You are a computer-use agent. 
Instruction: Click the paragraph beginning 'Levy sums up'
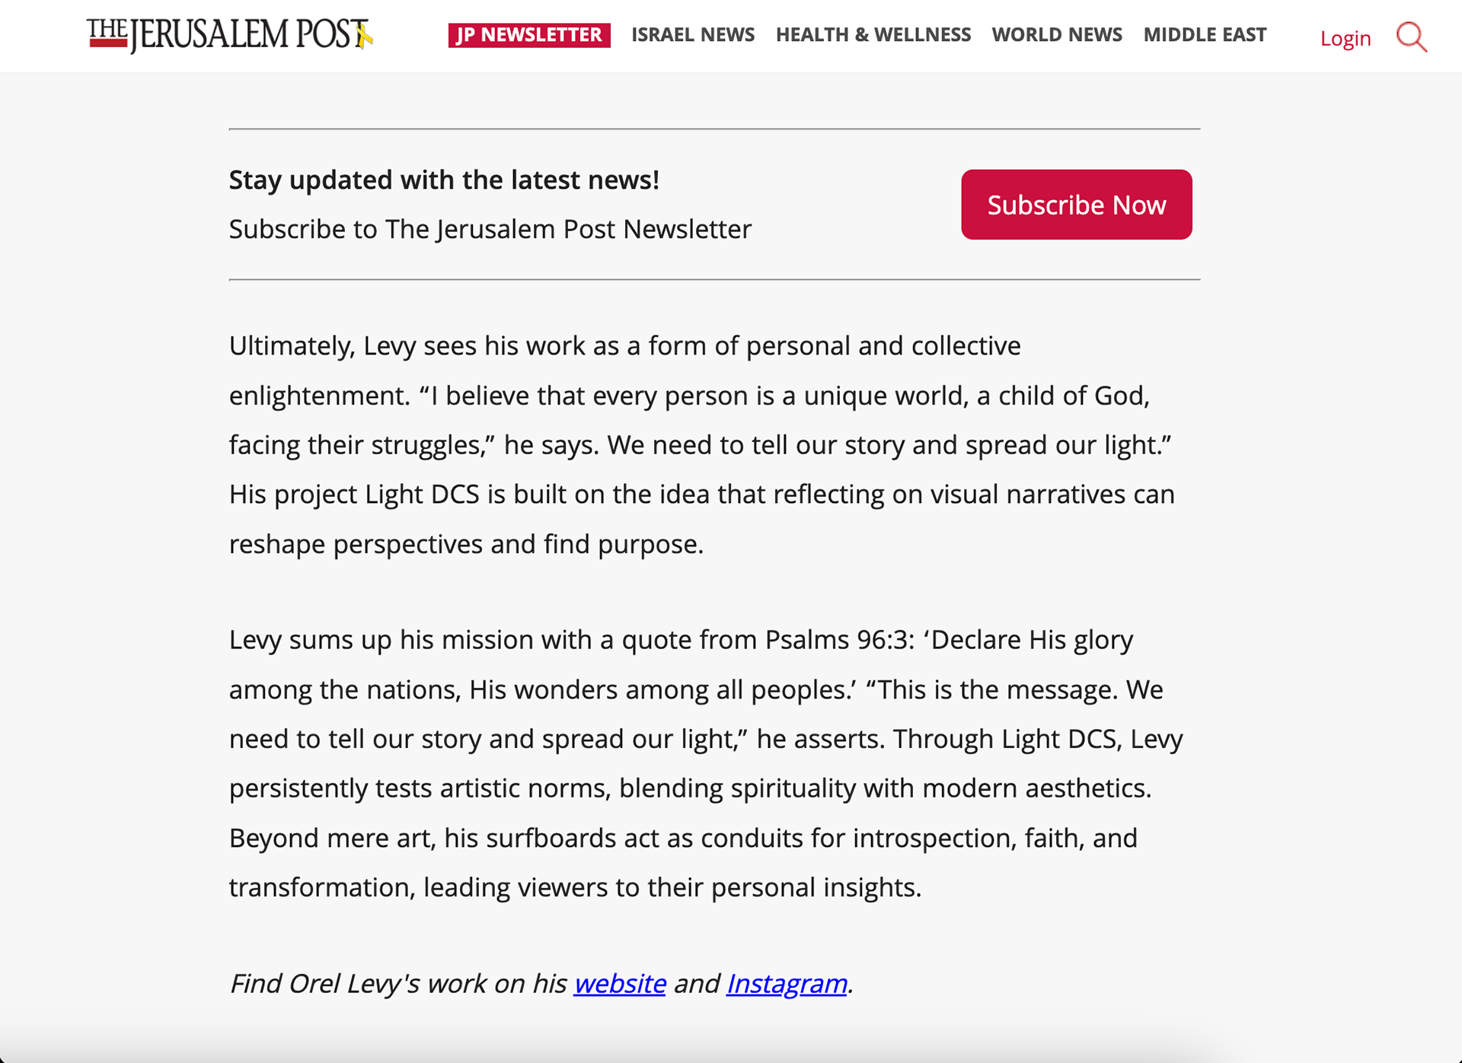tap(706, 763)
